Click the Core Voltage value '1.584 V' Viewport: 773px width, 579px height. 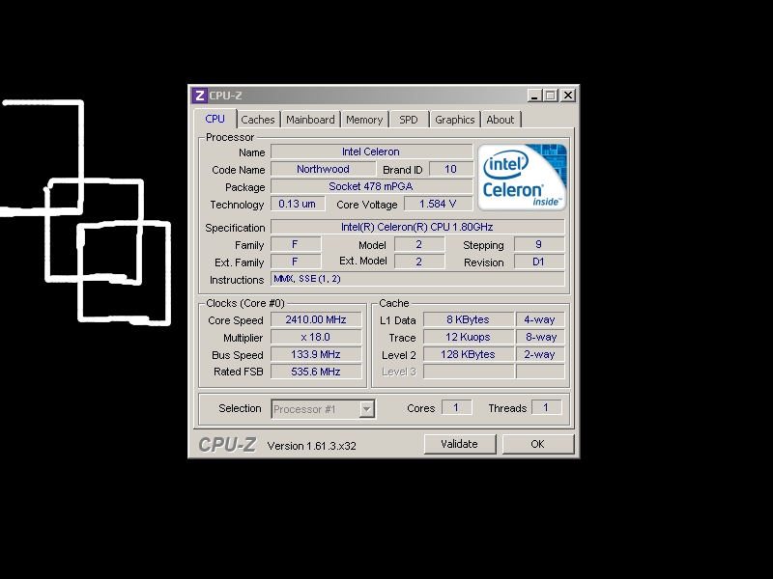[x=438, y=204]
